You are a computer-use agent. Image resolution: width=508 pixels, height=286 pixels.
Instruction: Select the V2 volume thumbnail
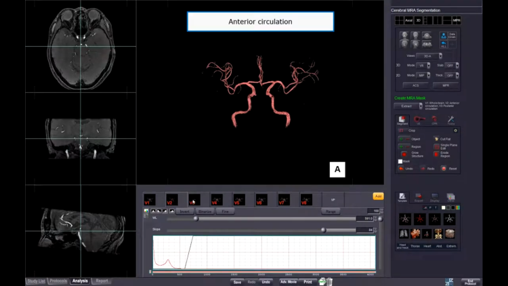tap(172, 200)
